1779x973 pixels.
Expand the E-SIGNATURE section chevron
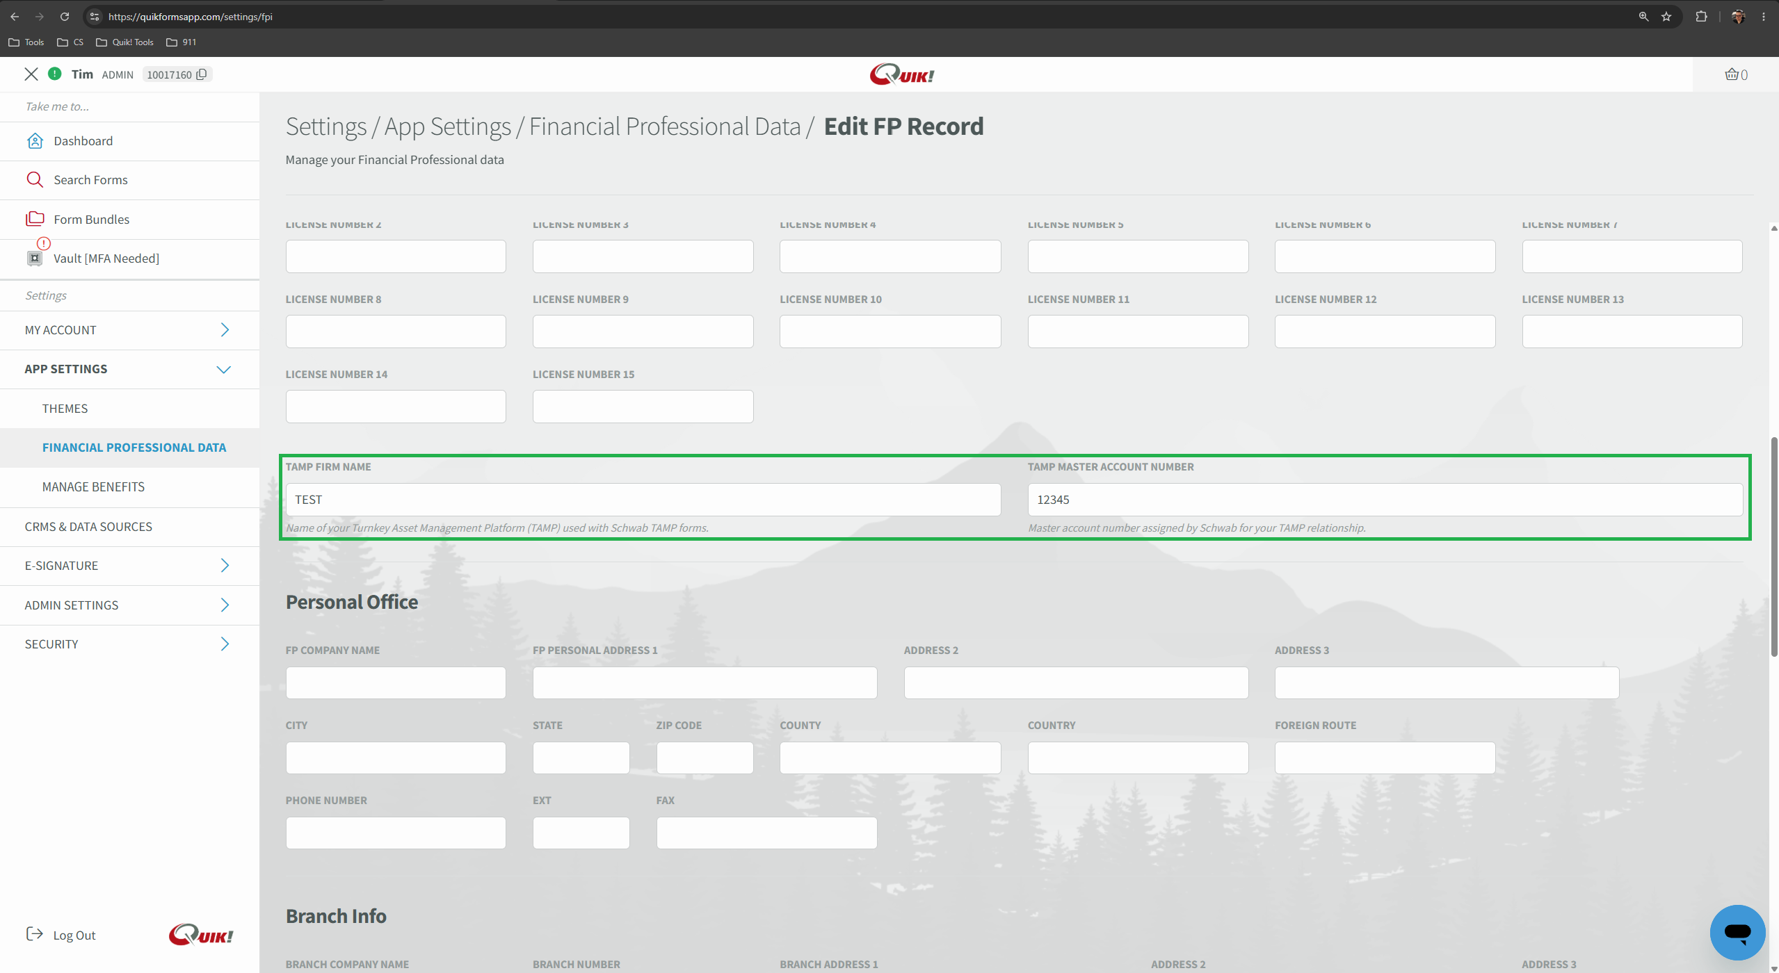coord(225,566)
